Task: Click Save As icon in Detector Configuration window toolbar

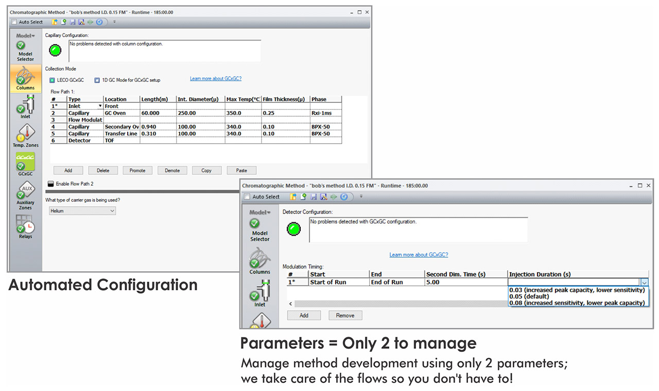Action: 323,197
